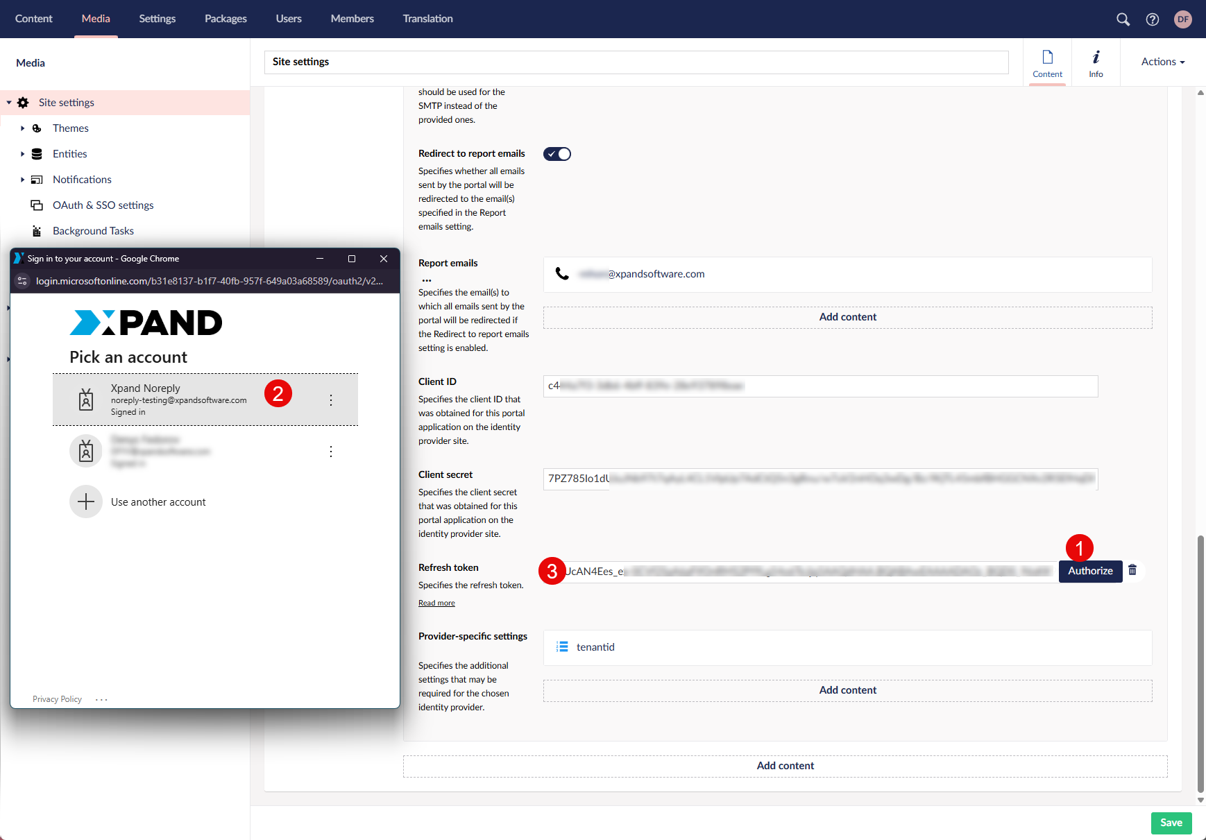Click the Site settings gear icon
Screen dimensions: 1206x840
pyautogui.click(x=23, y=103)
